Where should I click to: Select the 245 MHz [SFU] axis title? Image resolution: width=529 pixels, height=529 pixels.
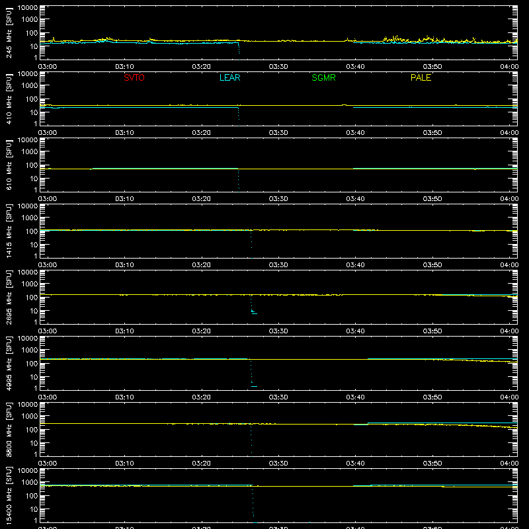(x=9, y=32)
